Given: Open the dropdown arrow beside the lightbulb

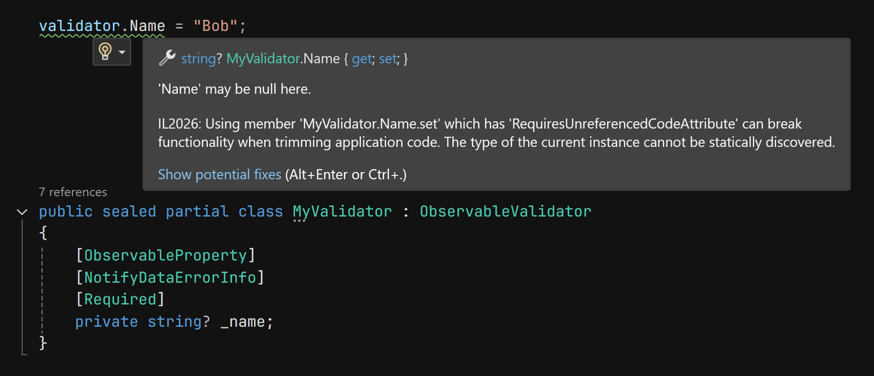Looking at the screenshot, I should coord(122,52).
